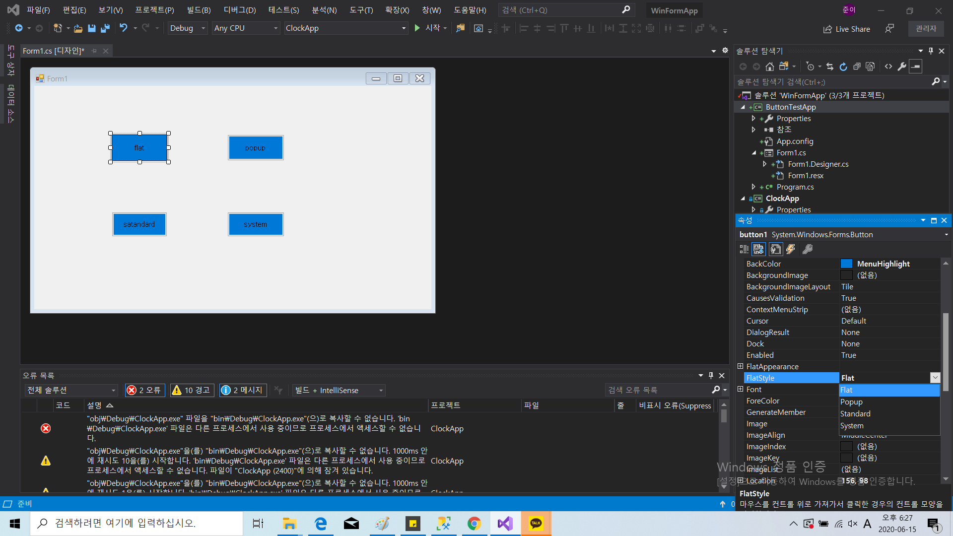This screenshot has width=953, height=536.
Task: Expand the FlatAppearance property group
Action: pyautogui.click(x=741, y=366)
